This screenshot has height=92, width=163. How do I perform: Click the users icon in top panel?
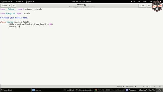point(139,2)
